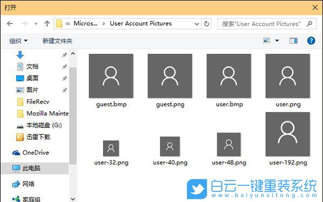Open the 组织 menu
This screenshot has width=323, height=202.
pyautogui.click(x=18, y=41)
